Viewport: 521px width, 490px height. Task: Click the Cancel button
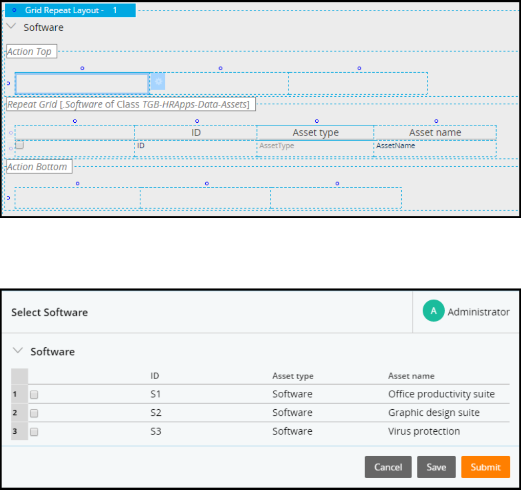[388, 466]
